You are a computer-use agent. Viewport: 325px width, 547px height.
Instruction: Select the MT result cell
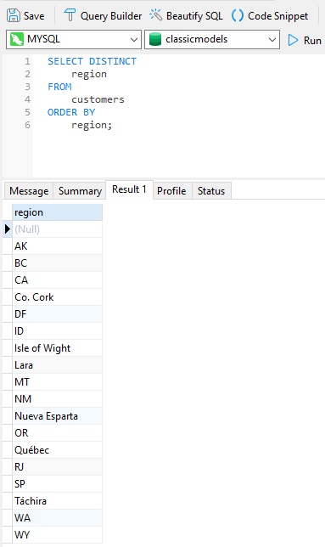coord(57,382)
